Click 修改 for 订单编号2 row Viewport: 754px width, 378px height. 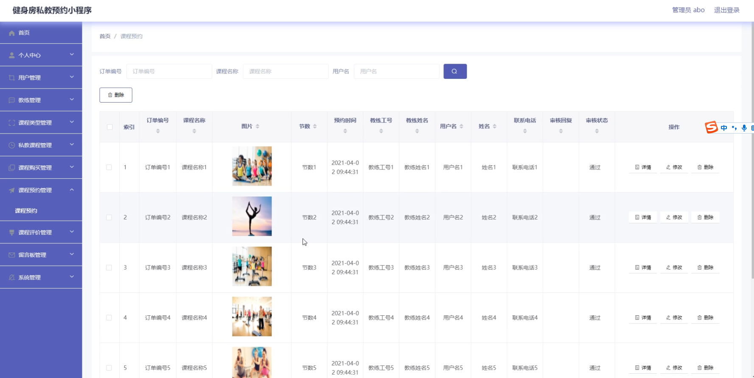pyautogui.click(x=674, y=217)
